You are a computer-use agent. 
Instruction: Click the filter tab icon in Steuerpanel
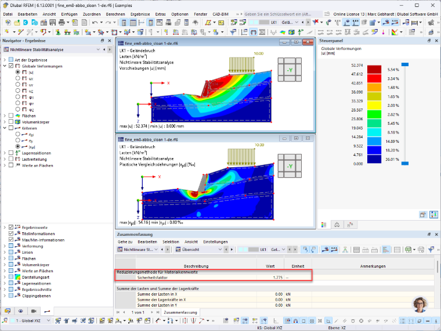tap(350, 225)
